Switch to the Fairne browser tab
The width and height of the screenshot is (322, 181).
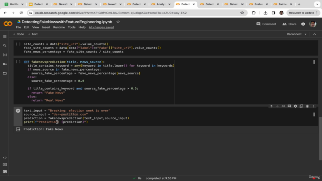click(283, 4)
